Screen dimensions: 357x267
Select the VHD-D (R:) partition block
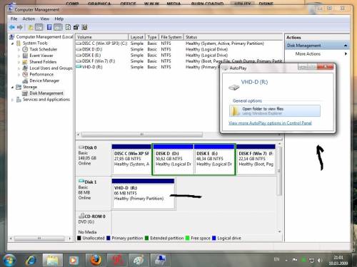pyautogui.click(x=144, y=194)
